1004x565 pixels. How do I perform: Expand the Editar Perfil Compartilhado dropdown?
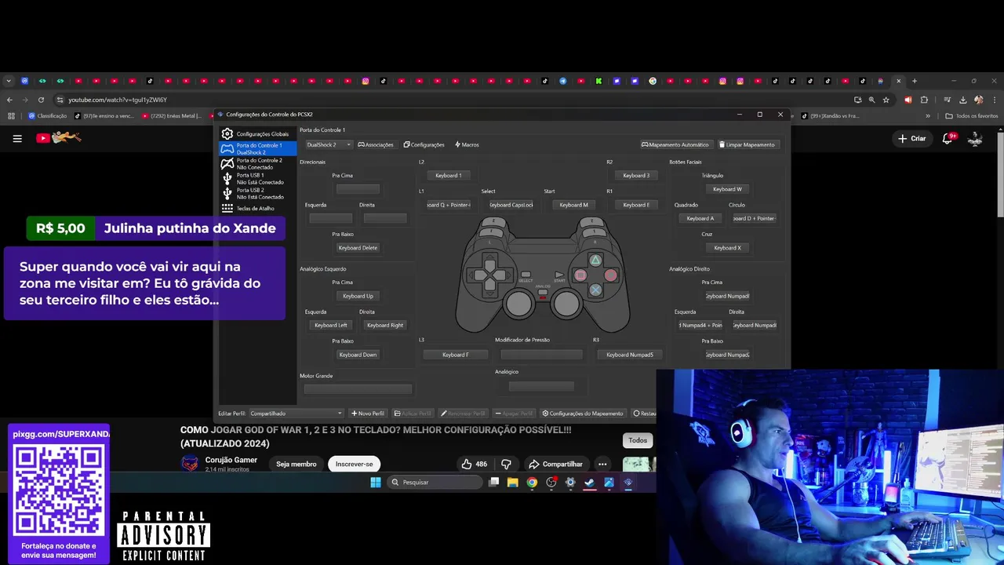(296, 414)
